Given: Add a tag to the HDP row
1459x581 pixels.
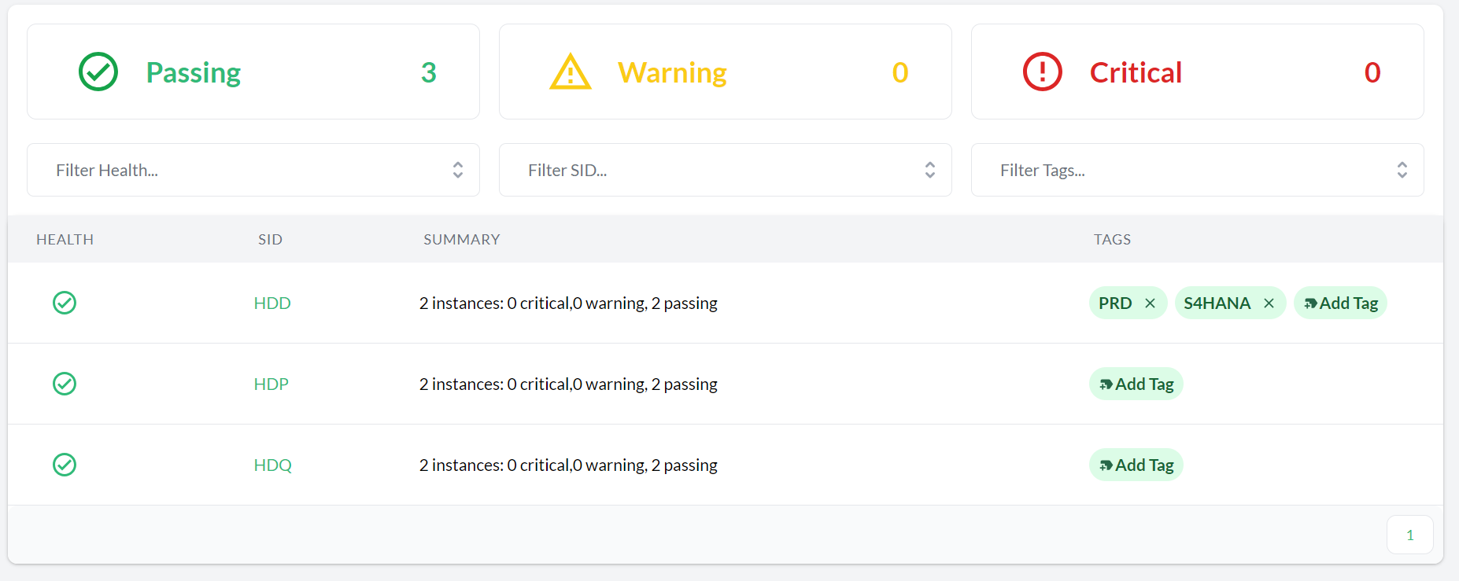Looking at the screenshot, I should pos(1136,384).
